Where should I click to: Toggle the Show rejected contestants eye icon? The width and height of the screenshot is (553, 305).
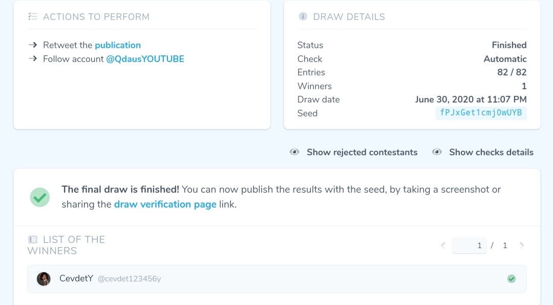coord(294,152)
